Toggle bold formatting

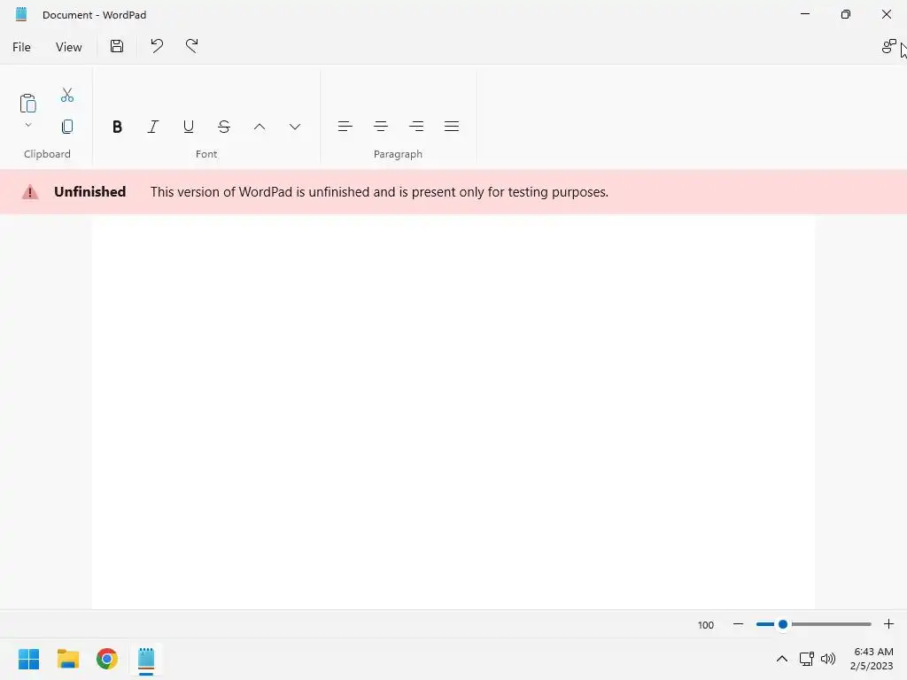117,127
